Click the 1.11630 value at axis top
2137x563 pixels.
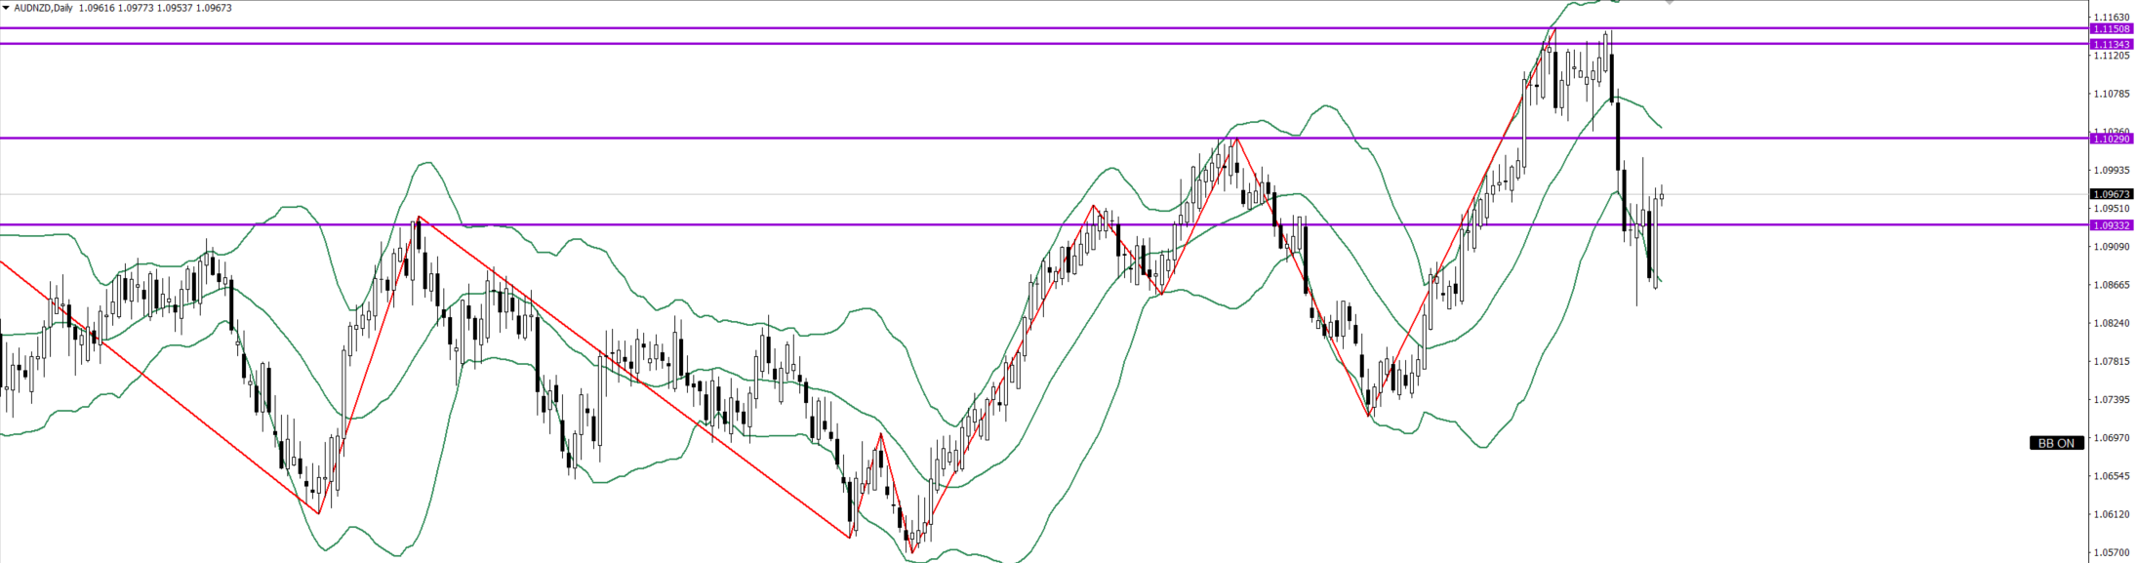tap(2111, 18)
